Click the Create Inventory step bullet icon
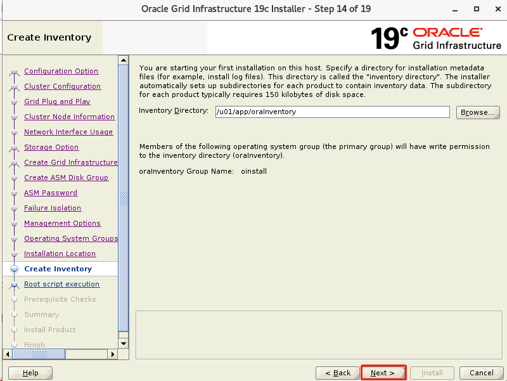Screen dimensions: 507x381 14,269
